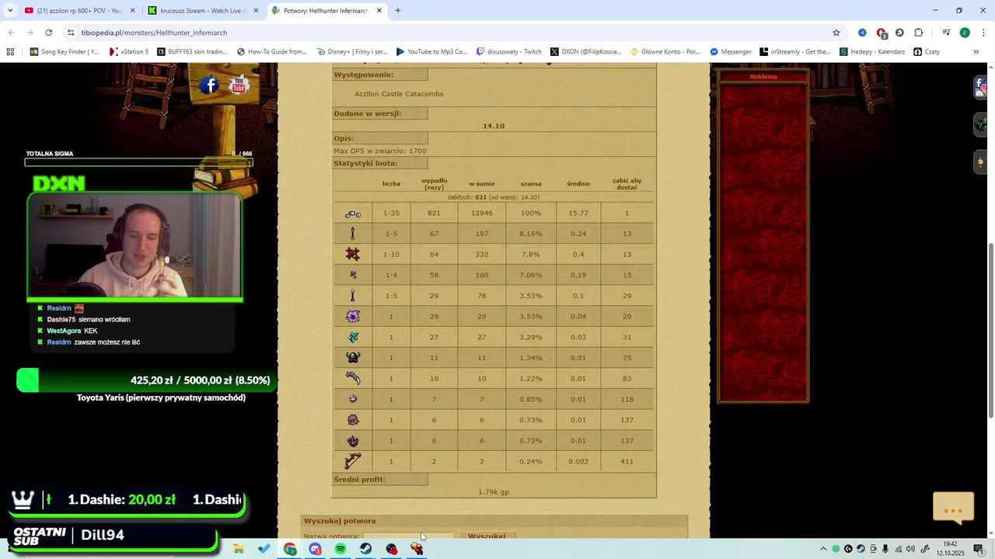
Task: Open the Google apps grid in bookmarks bar
Action: [10, 52]
